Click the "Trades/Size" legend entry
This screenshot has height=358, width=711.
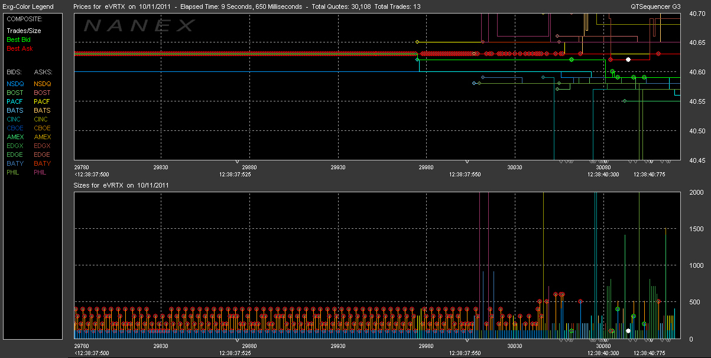pyautogui.click(x=23, y=31)
